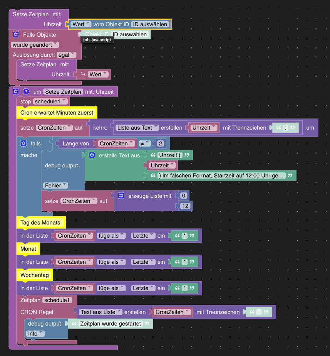Edit the Zeitplan wurde gestartet text
The height and width of the screenshot is (356, 330).
click(x=111, y=324)
